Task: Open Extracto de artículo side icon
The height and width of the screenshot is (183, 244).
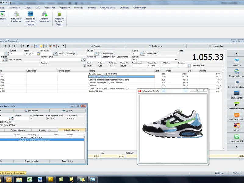Action: tap(237, 84)
